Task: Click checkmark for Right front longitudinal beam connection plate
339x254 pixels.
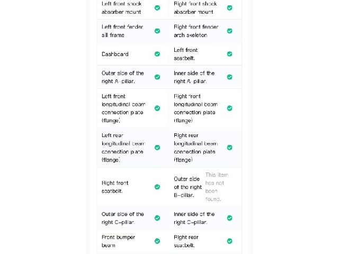Action: (229, 108)
